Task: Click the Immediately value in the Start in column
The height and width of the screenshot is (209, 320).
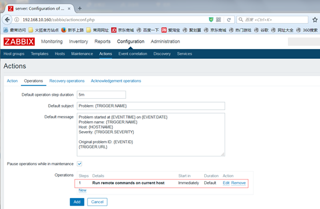Action: 189,183
